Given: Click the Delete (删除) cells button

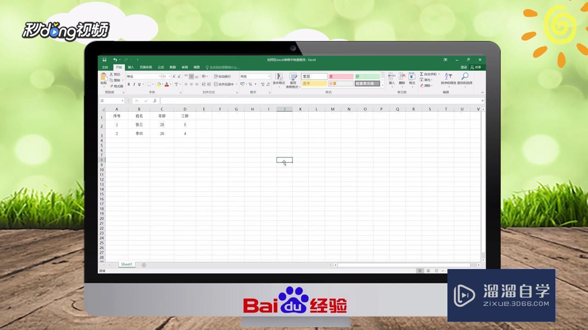Looking at the screenshot, I should [x=402, y=79].
